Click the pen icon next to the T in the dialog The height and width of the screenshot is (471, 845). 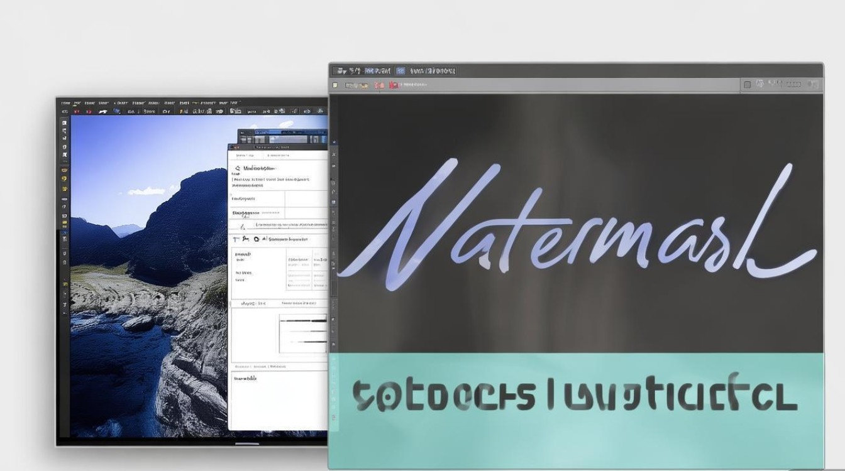point(246,239)
